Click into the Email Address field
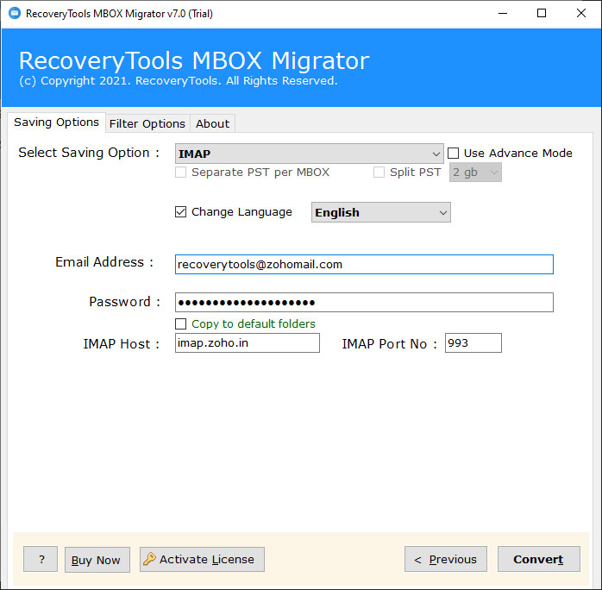This screenshot has width=602, height=590. [364, 264]
